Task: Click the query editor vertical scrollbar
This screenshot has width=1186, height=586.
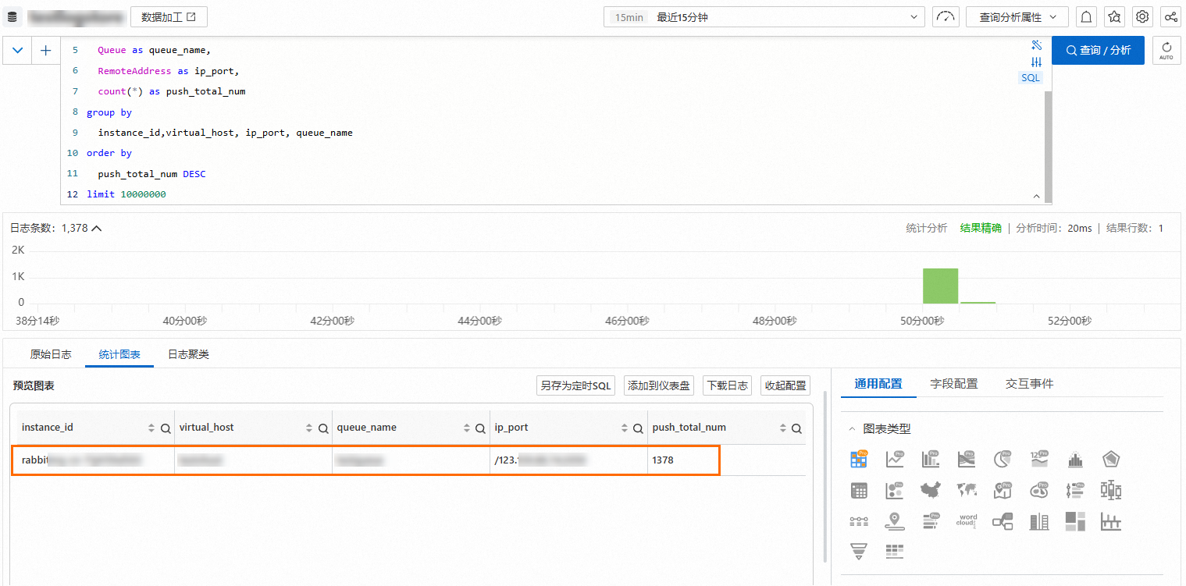Action: click(1048, 147)
